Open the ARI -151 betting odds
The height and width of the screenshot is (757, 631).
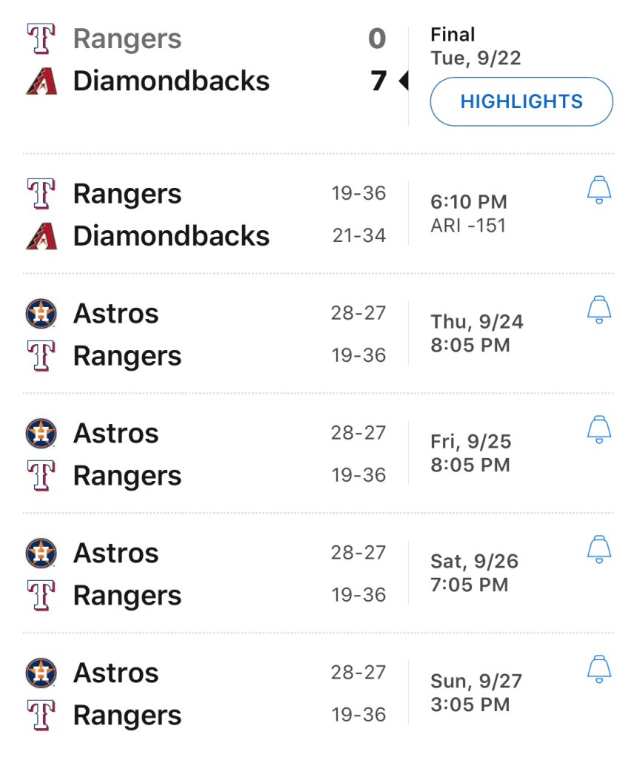click(x=468, y=226)
